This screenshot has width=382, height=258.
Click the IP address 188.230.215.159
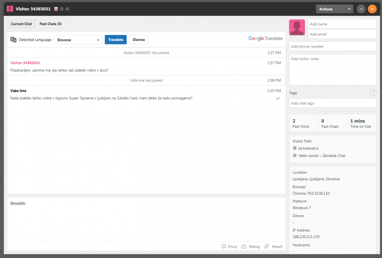tap(306, 237)
